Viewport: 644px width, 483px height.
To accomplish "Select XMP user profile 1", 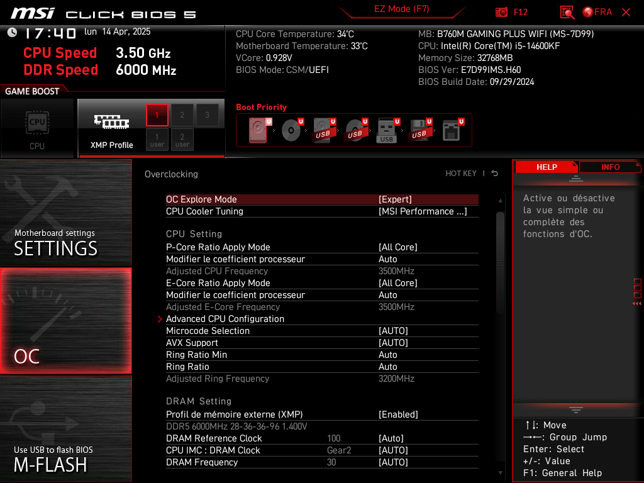I will [157, 140].
